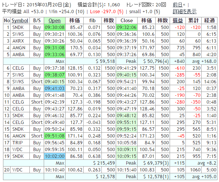Click Max amount $ 215,459
Screen dimensions: 219x182
click(104, 163)
